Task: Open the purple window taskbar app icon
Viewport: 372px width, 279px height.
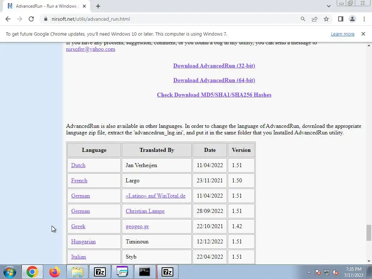Action: (122, 272)
